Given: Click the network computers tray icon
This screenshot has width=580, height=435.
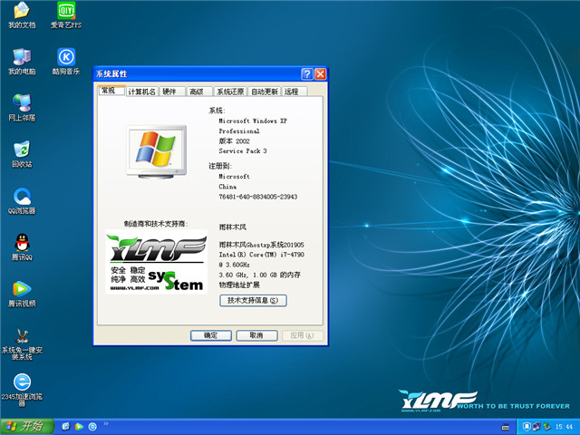Looking at the screenshot, I should click(x=536, y=427).
